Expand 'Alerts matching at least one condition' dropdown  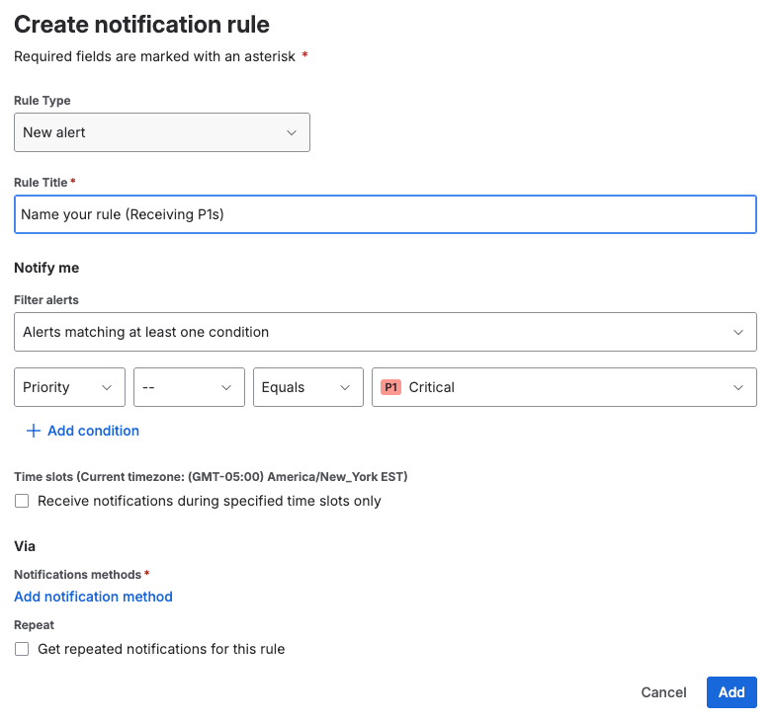click(x=385, y=333)
